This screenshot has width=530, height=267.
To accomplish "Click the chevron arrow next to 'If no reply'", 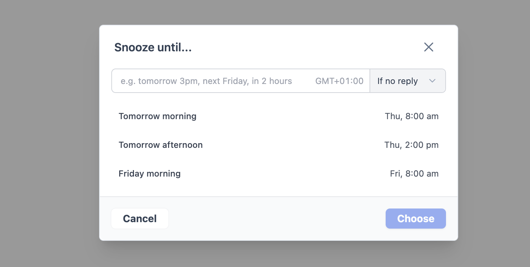I will pos(432,81).
